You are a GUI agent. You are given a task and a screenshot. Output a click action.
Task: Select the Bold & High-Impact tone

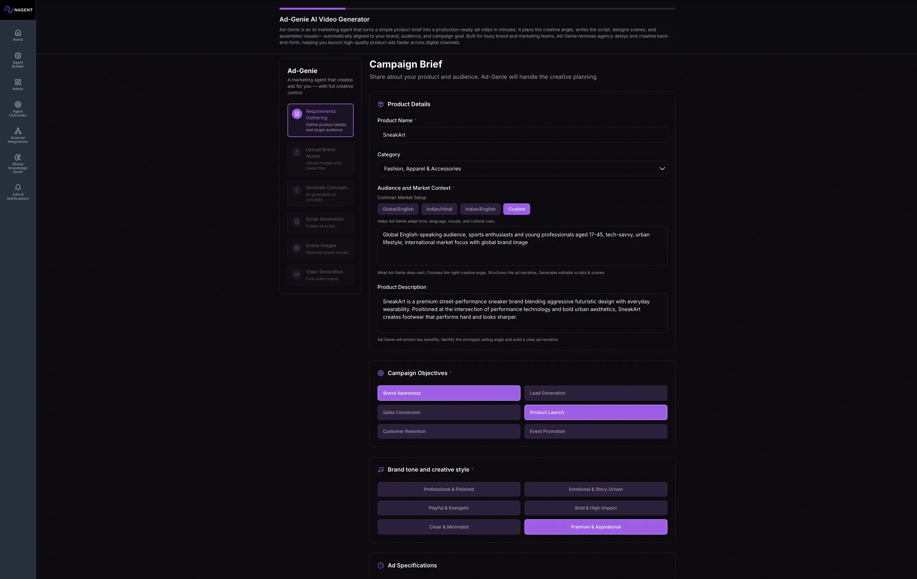tap(595, 508)
